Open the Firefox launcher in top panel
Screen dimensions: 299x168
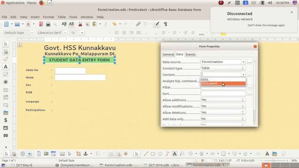(x=42, y=3)
